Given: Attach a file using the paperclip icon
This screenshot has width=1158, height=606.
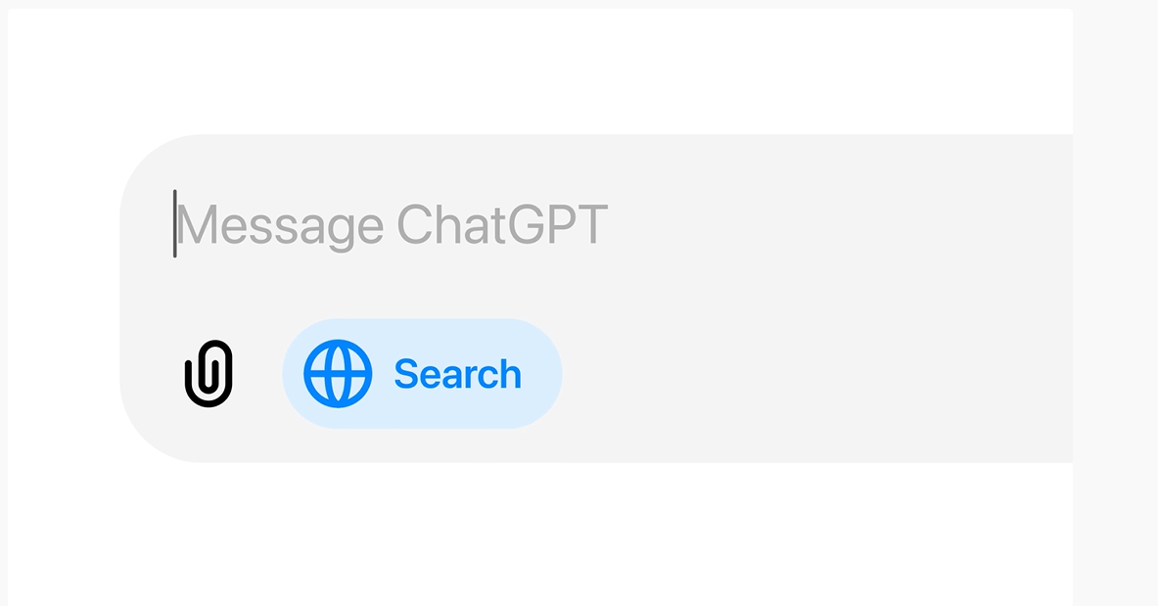Looking at the screenshot, I should click(208, 373).
